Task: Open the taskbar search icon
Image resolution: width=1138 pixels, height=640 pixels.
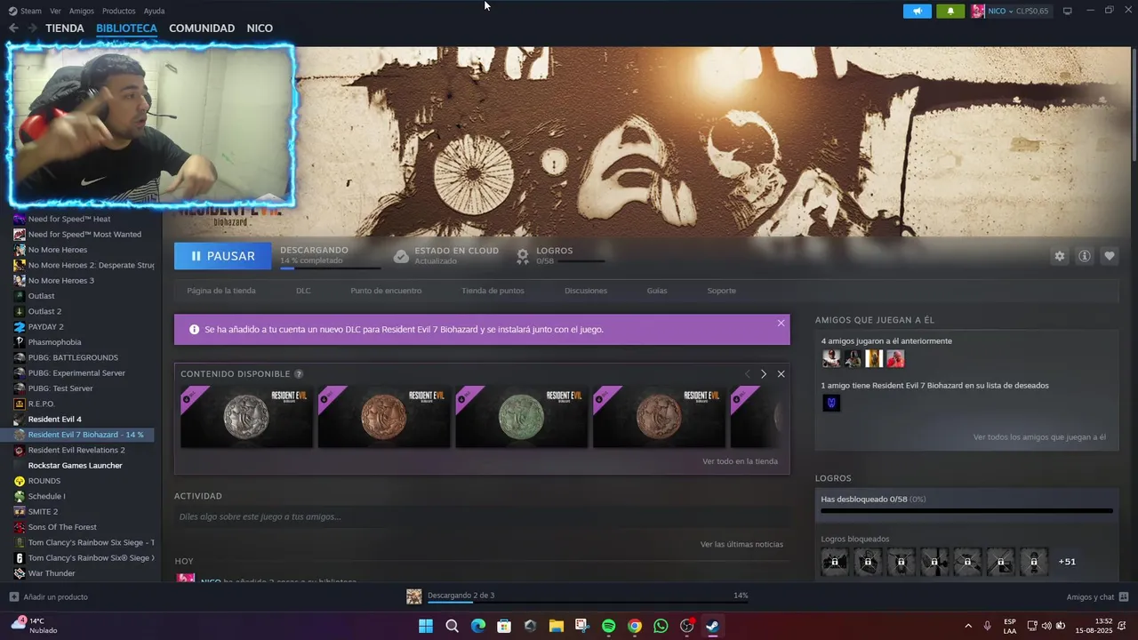Action: (452, 626)
